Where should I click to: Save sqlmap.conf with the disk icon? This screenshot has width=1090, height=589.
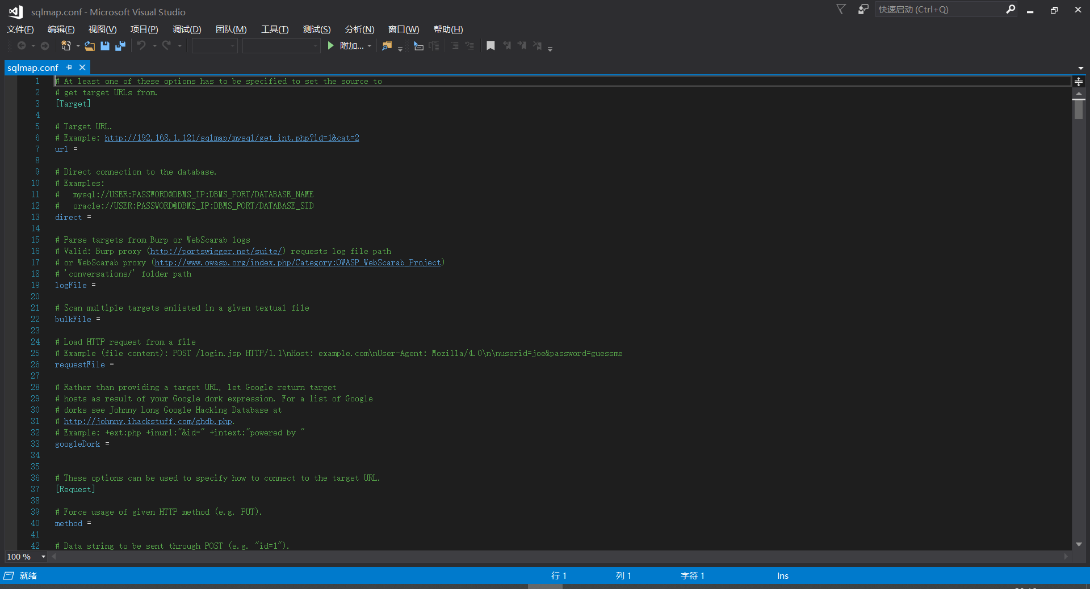click(105, 46)
